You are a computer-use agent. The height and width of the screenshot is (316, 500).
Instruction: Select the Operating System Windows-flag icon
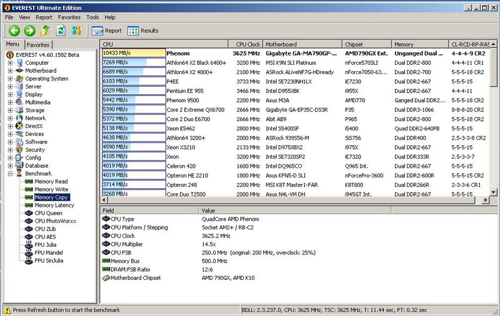coord(19,79)
